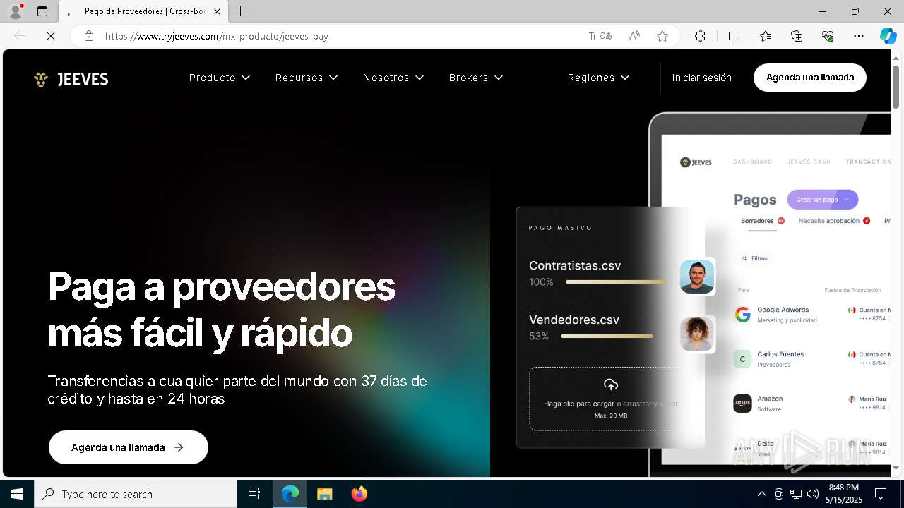Open the Crear un pago dropdown
The image size is (904, 508).
pos(823,200)
